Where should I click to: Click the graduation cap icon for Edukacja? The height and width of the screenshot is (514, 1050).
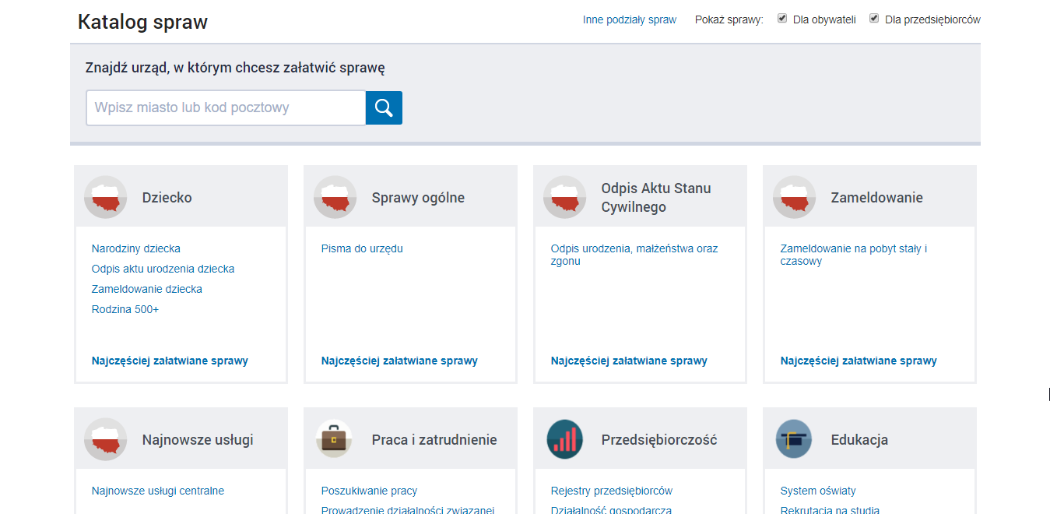(794, 439)
